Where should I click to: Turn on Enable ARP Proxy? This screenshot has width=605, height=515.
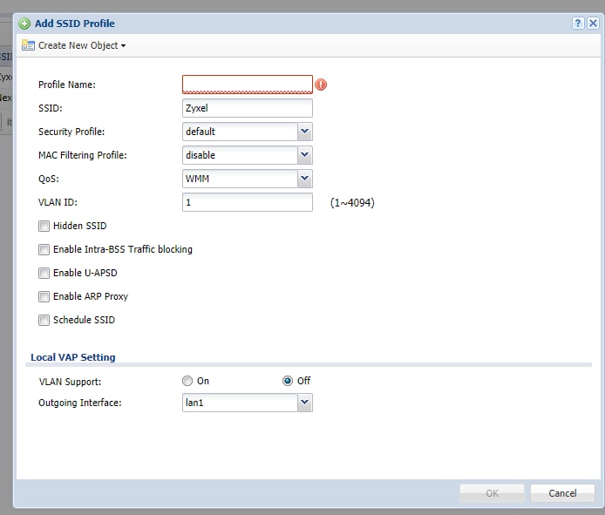44,296
